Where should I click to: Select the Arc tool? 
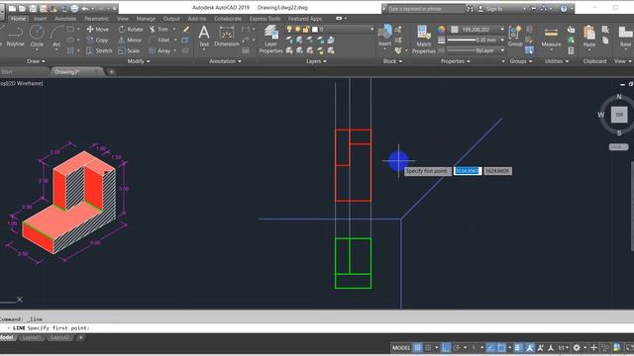coord(56,37)
